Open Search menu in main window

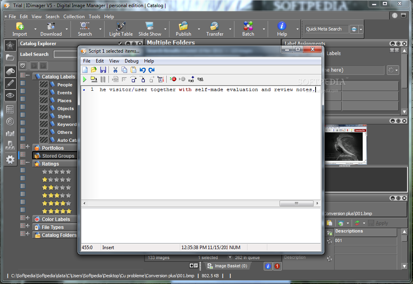52,17
